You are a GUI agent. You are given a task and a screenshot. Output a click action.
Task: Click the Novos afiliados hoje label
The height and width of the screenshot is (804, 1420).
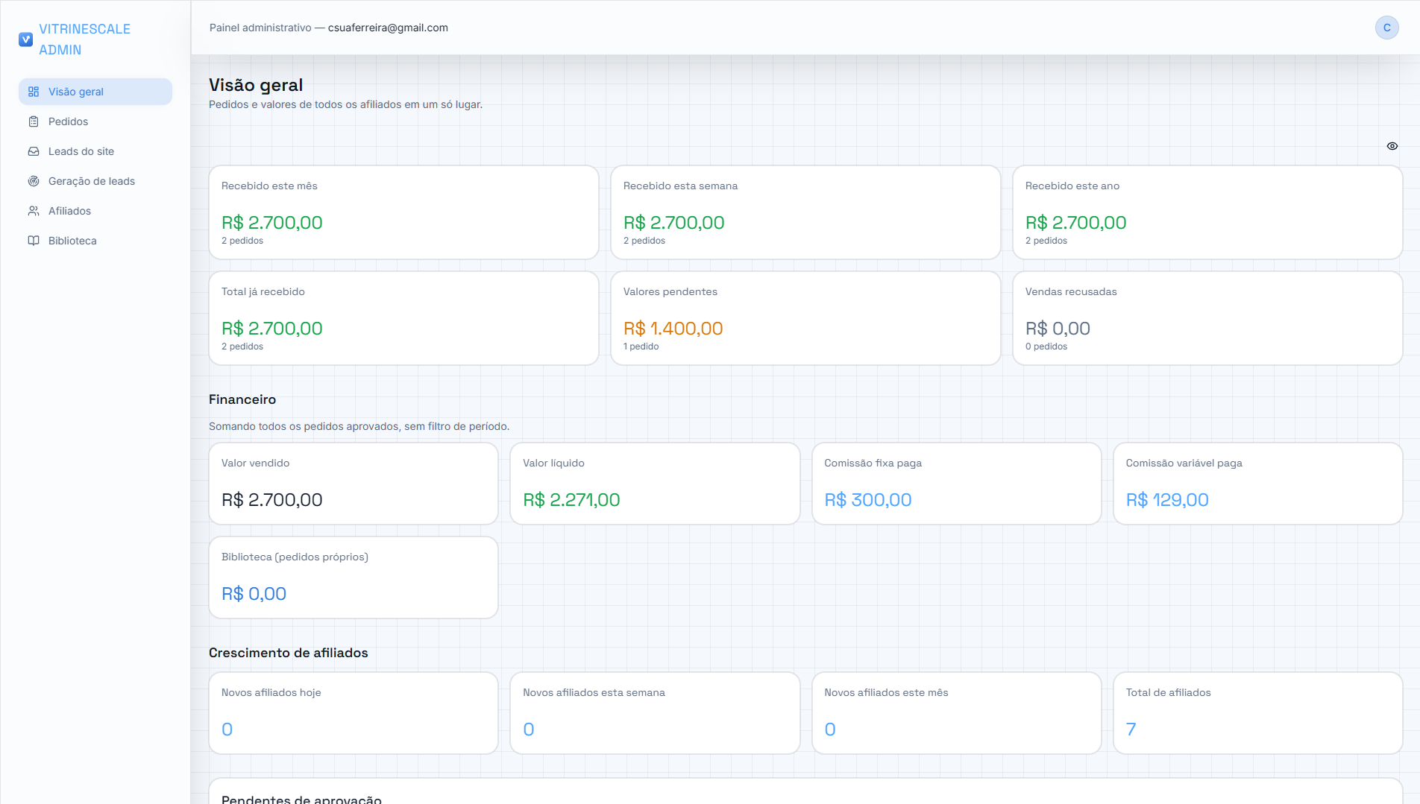(271, 692)
